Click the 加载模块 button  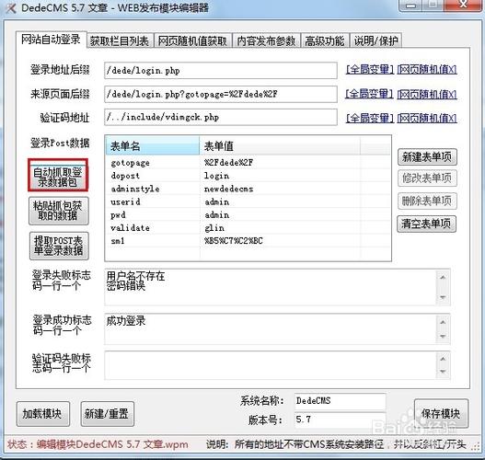point(43,414)
